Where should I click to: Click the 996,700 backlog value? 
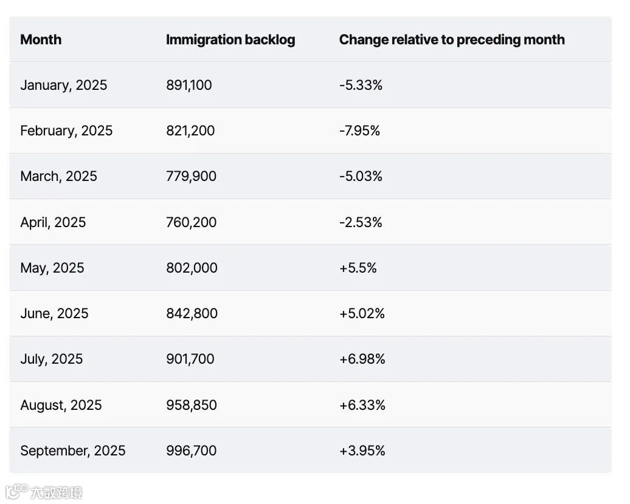[x=191, y=450]
